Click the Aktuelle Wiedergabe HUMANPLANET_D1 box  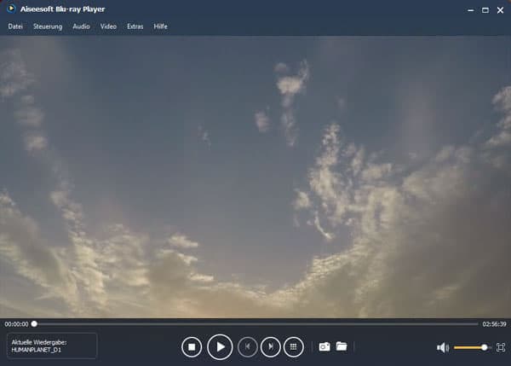point(52,346)
